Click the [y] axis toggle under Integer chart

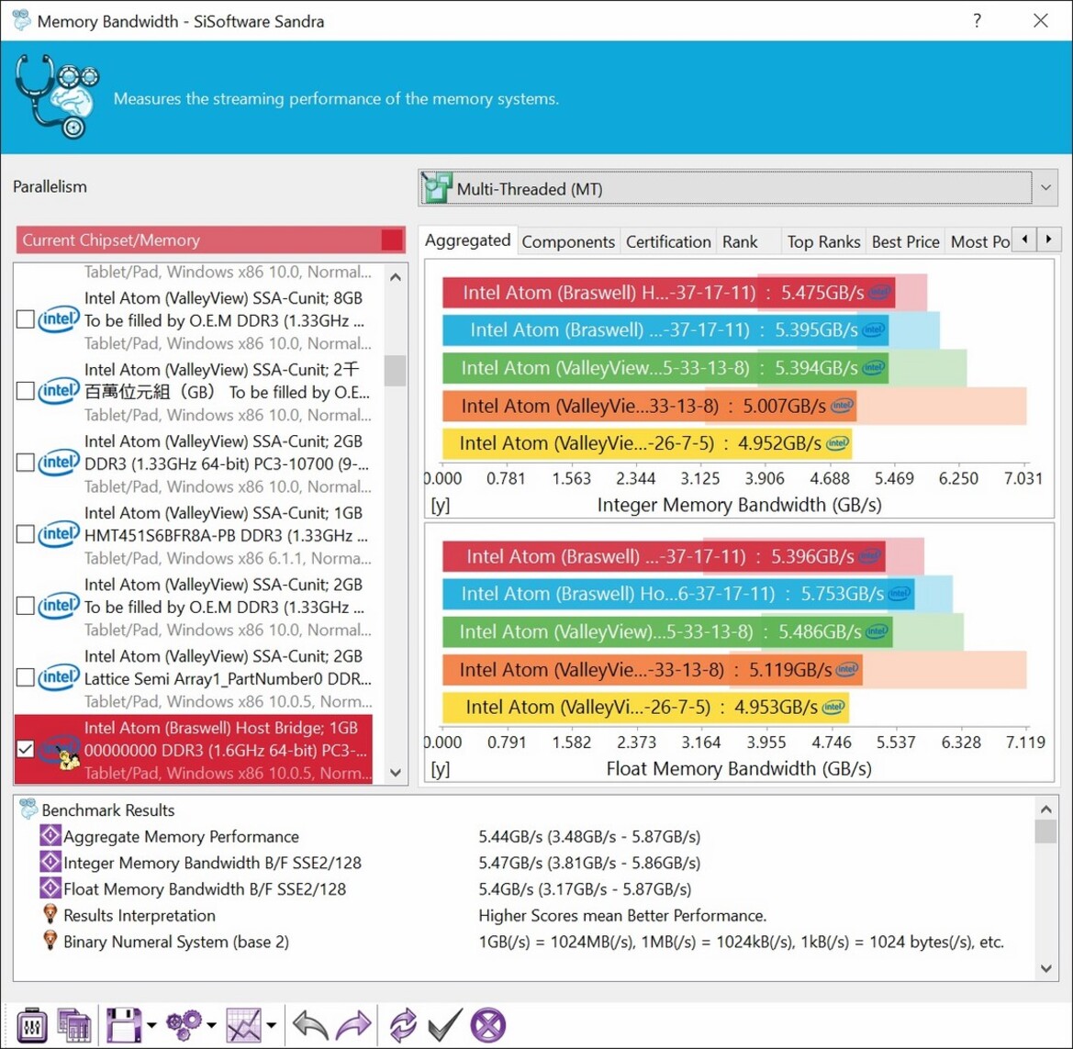(x=440, y=505)
